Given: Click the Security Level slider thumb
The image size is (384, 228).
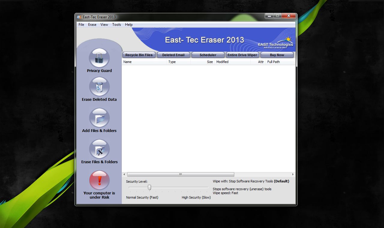Looking at the screenshot, I should pyautogui.click(x=149, y=187).
